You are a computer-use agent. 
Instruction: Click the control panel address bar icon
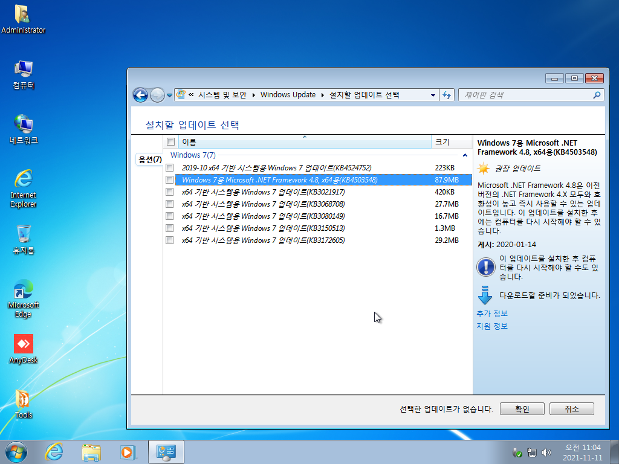coord(181,95)
